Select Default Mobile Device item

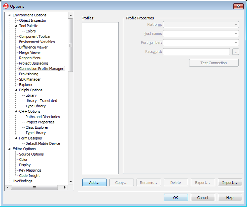pyautogui.click(x=43, y=143)
